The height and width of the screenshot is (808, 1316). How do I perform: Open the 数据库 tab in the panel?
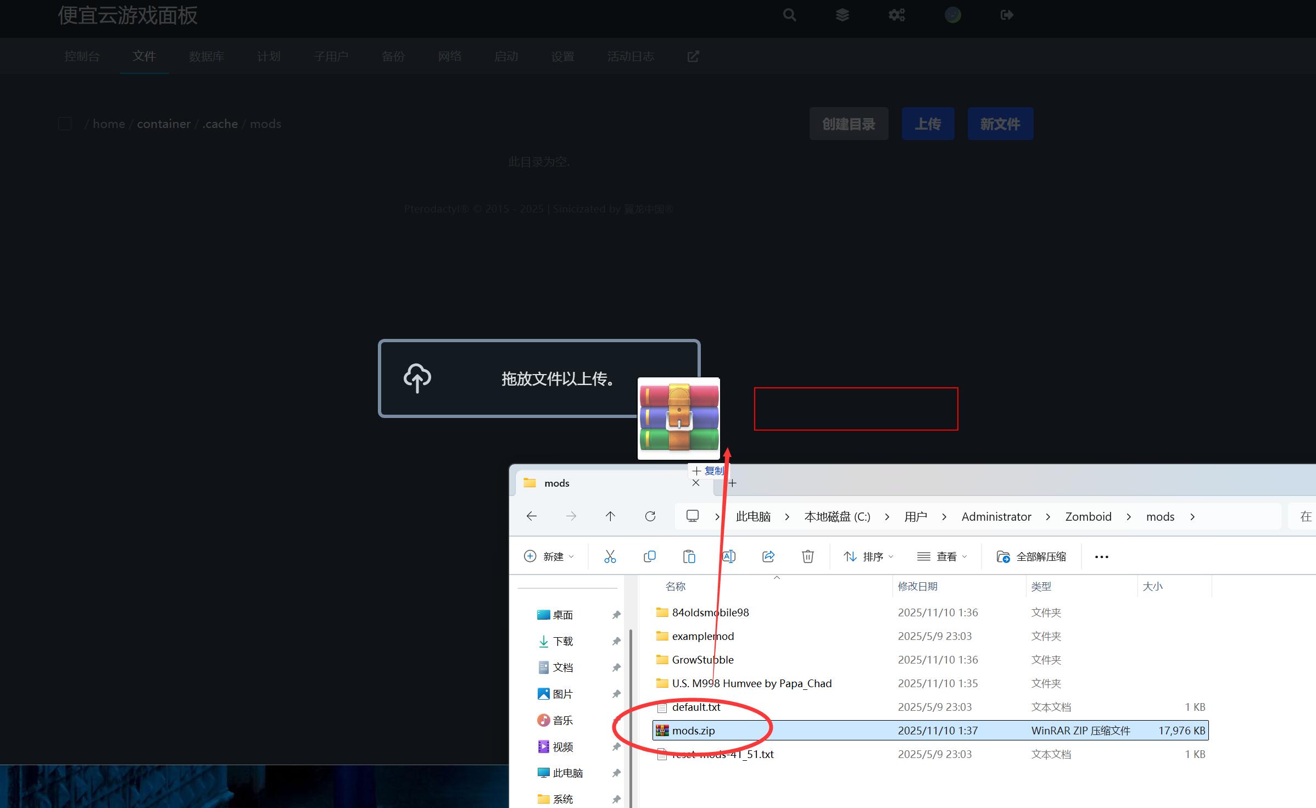(x=206, y=56)
